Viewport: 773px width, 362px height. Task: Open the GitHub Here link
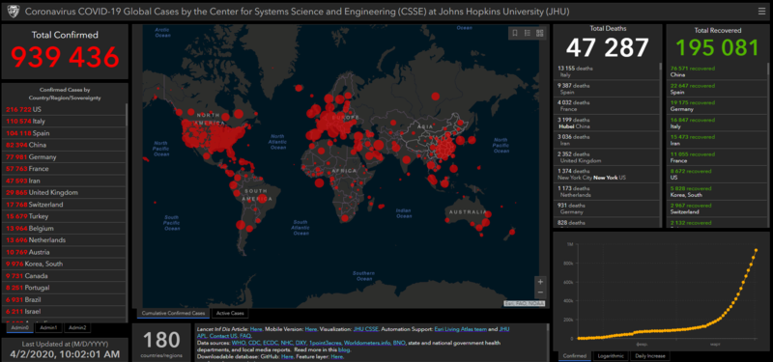click(x=287, y=356)
